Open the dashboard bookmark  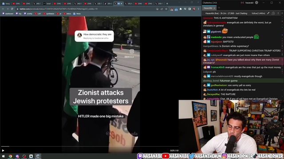8,14
